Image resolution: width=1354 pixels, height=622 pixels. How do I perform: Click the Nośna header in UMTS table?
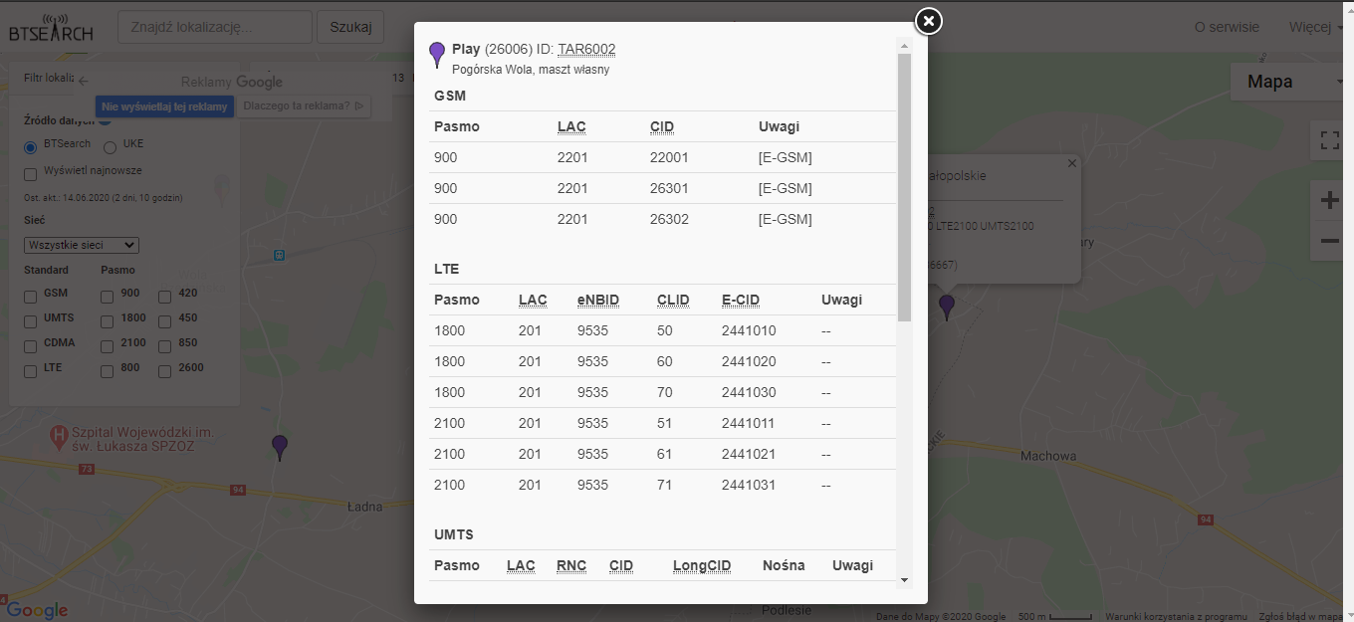[x=784, y=565]
